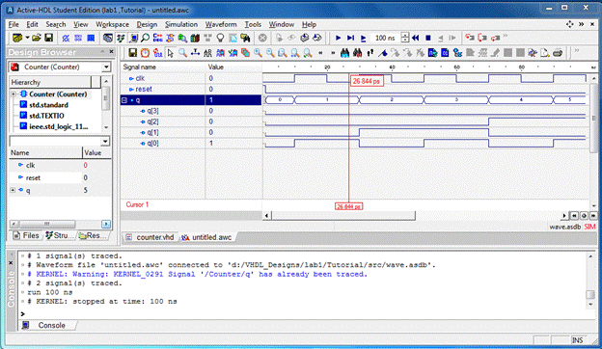Click the 100 ns run time field

click(x=386, y=38)
